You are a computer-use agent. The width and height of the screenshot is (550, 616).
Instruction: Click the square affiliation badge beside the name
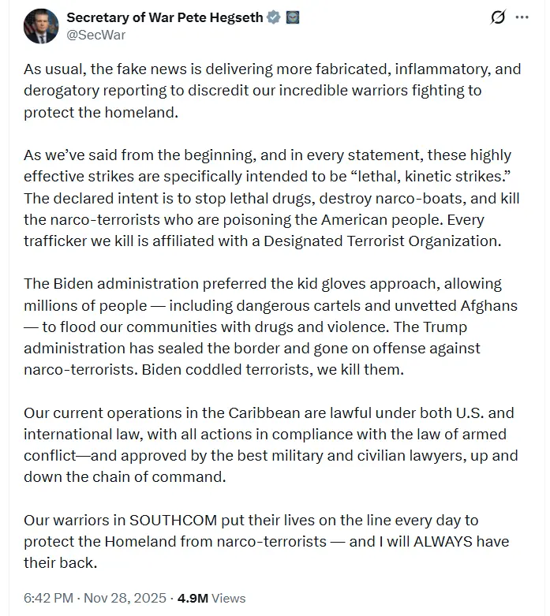pos(293,17)
